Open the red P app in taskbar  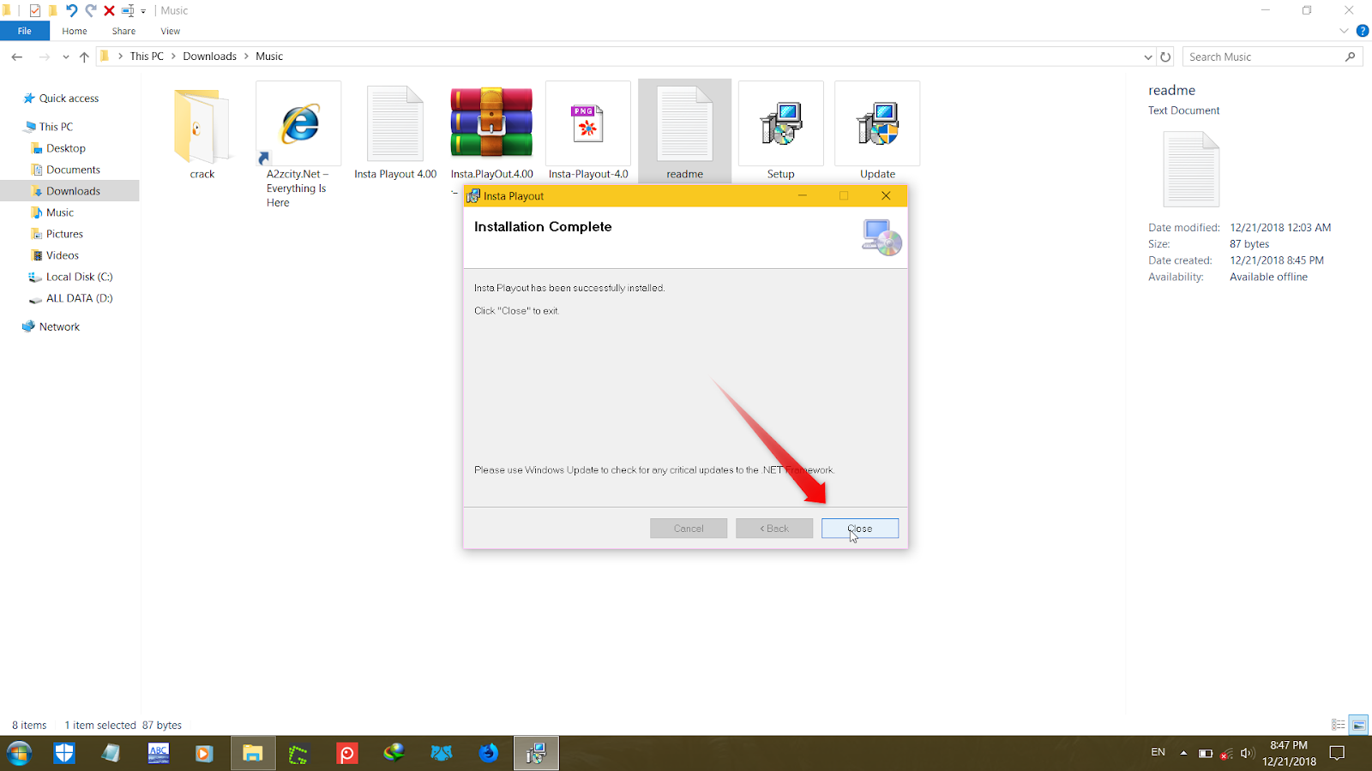[x=346, y=753]
